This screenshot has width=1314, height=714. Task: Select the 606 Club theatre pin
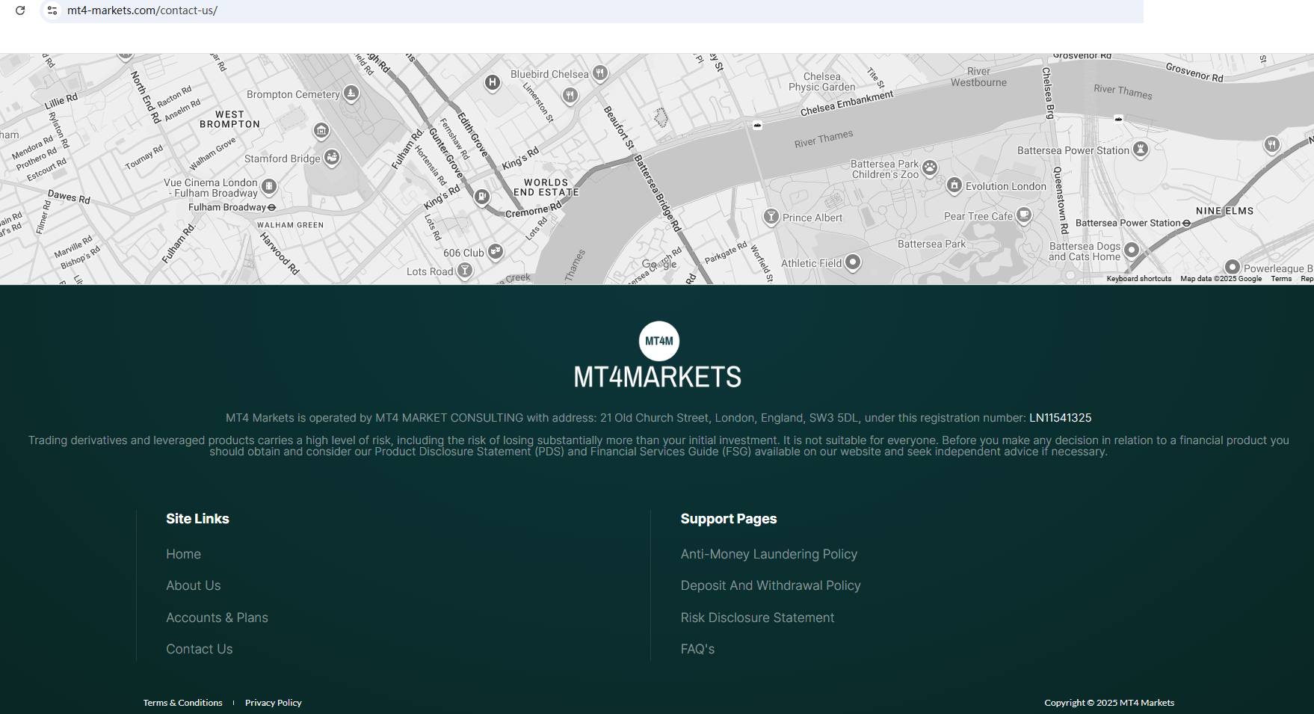click(496, 252)
